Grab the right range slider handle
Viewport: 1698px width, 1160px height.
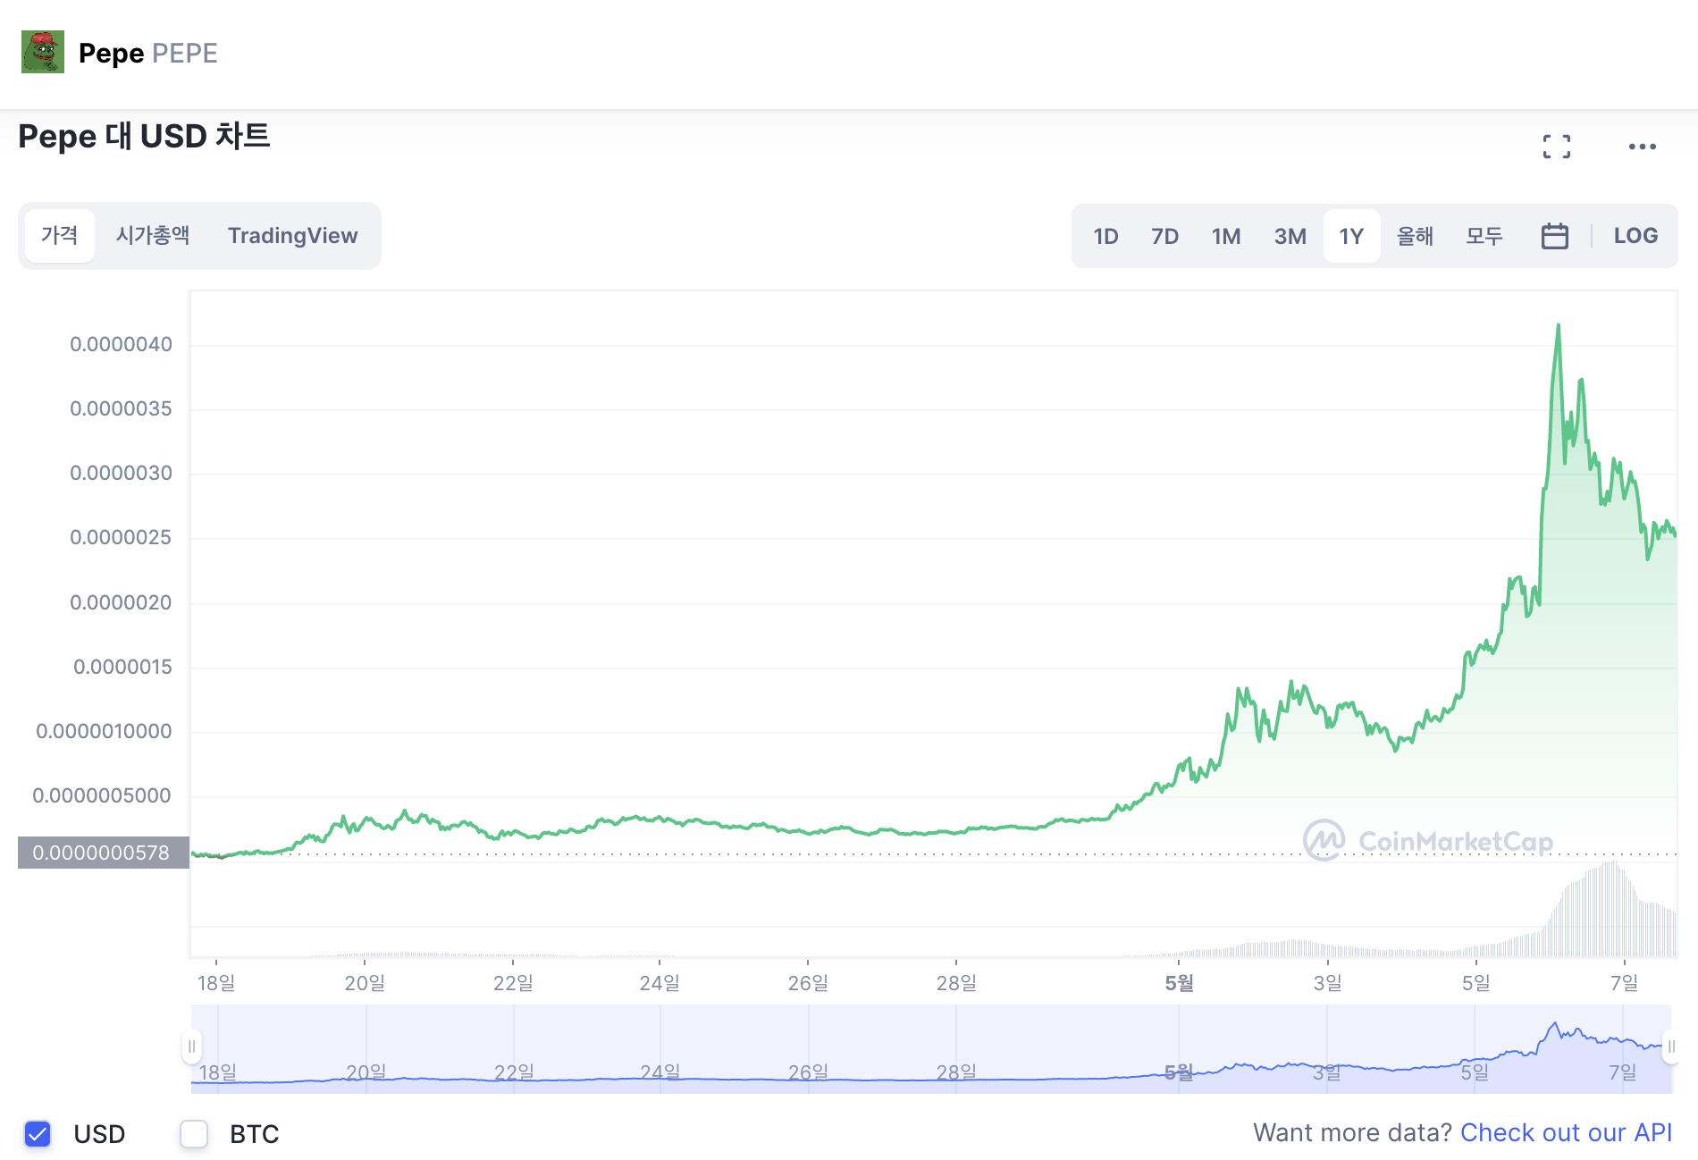(1670, 1047)
